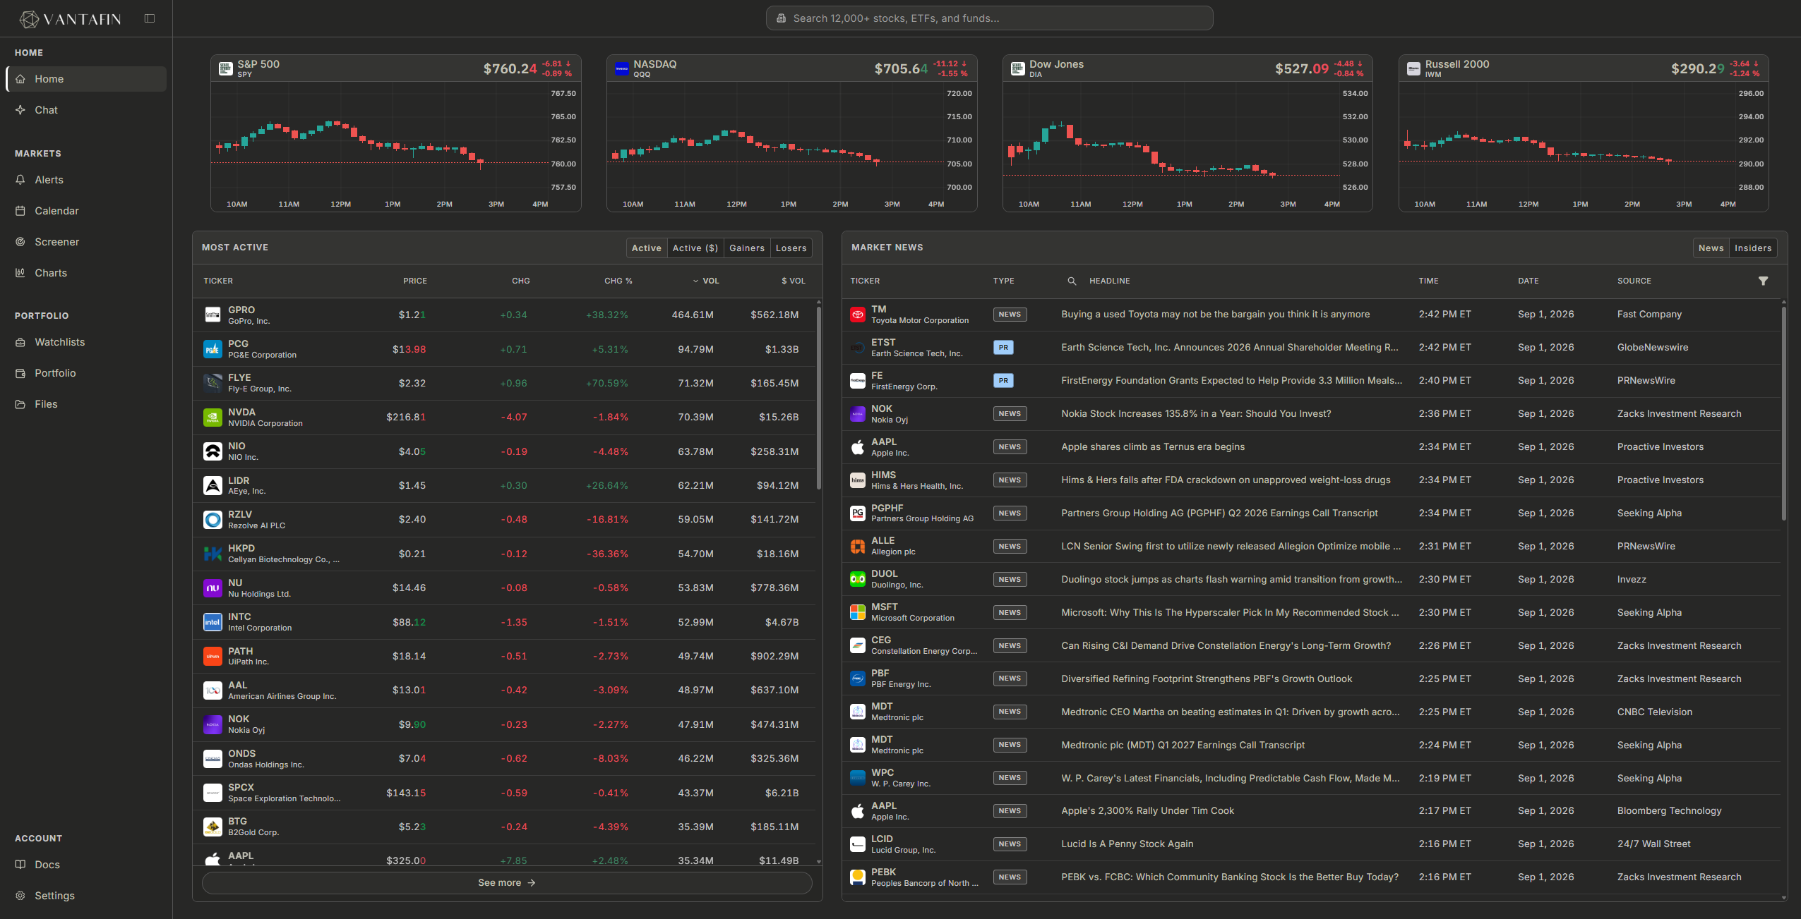Switch to the Losers tab

coord(791,248)
